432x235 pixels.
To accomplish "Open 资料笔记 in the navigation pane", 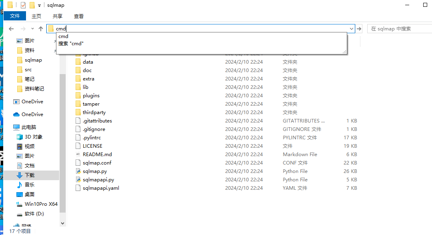I will pyautogui.click(x=34, y=89).
